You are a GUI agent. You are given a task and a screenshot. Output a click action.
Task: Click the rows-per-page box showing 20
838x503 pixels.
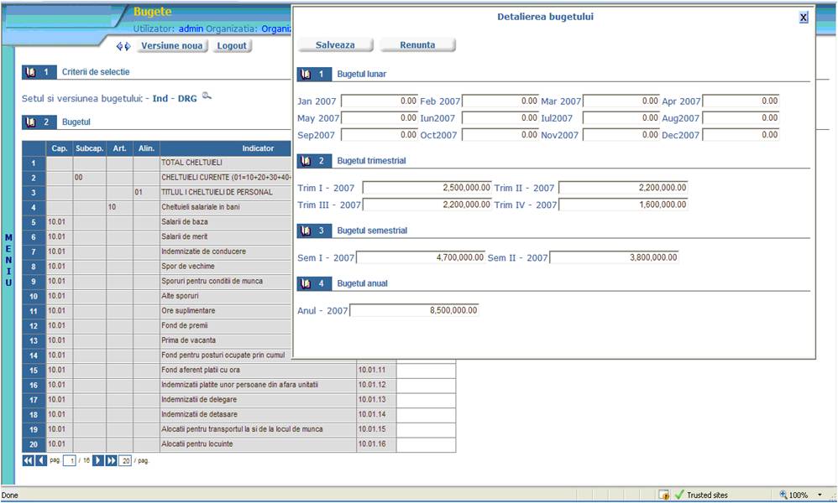124,461
